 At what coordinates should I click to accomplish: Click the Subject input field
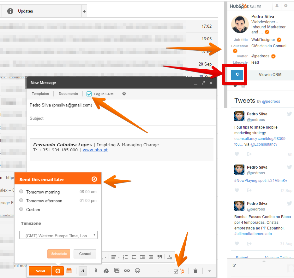122,119
